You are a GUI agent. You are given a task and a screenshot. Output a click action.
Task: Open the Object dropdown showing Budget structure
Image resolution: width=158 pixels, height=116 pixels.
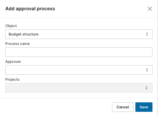(x=79, y=34)
